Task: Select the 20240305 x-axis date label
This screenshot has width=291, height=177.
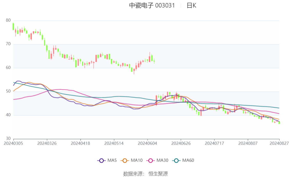Action: click(x=13, y=143)
